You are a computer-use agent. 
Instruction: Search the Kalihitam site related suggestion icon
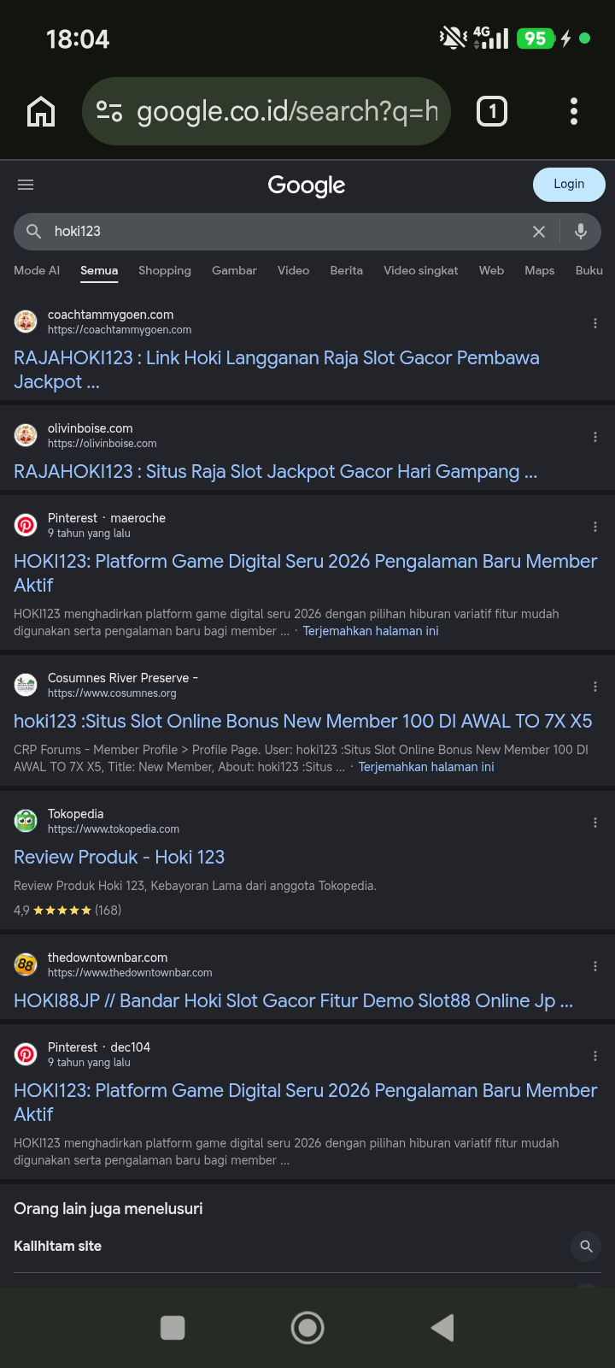pyautogui.click(x=586, y=1247)
